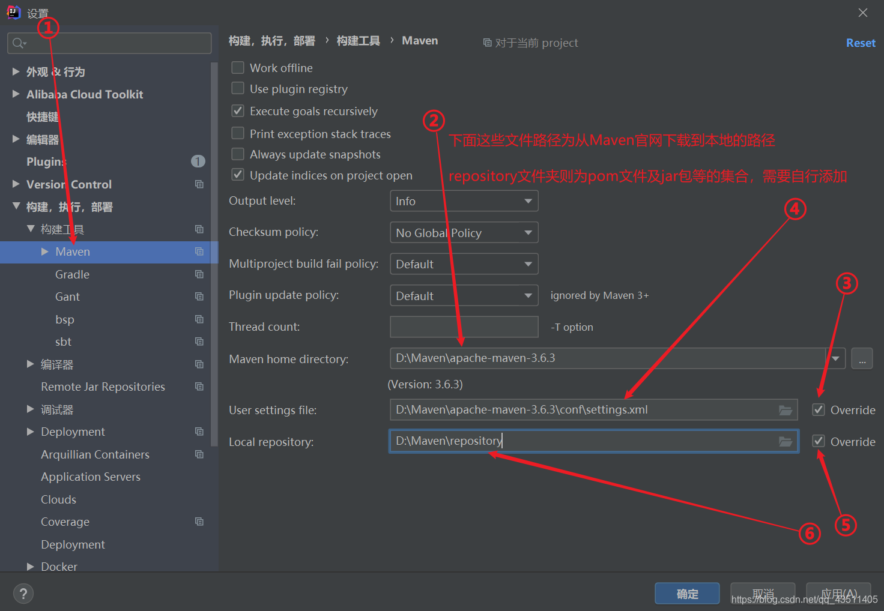884x611 pixels.
Task: Toggle Override for Local repository
Action: point(819,441)
